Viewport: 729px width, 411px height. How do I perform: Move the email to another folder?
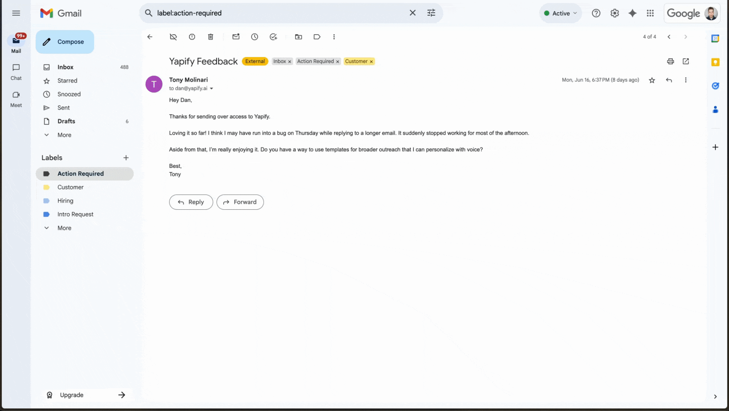[298, 37]
